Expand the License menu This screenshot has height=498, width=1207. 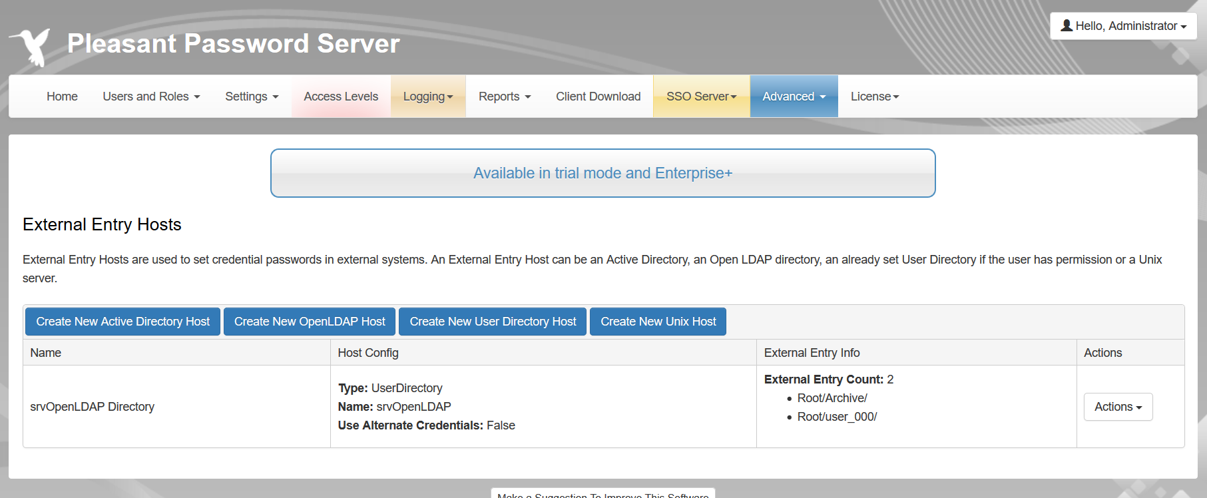coord(875,97)
